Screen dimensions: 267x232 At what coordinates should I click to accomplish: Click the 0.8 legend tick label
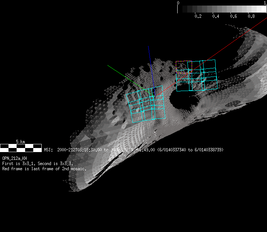pos(251,16)
